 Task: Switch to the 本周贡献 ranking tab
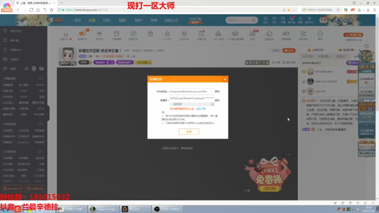324,56
